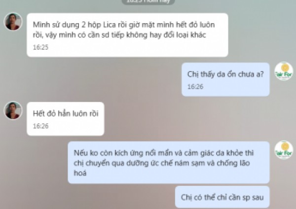296x209 pixels.
Task: Click Fair For avatar beside "Nếu ko còn kích ứng"
Action: click(x=284, y=150)
